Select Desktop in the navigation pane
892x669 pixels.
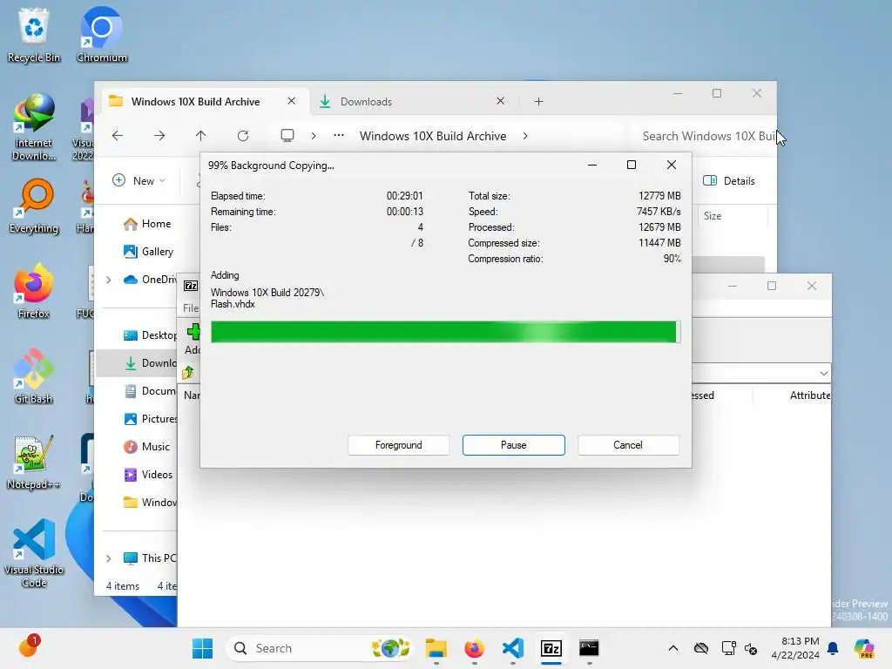coord(149,335)
